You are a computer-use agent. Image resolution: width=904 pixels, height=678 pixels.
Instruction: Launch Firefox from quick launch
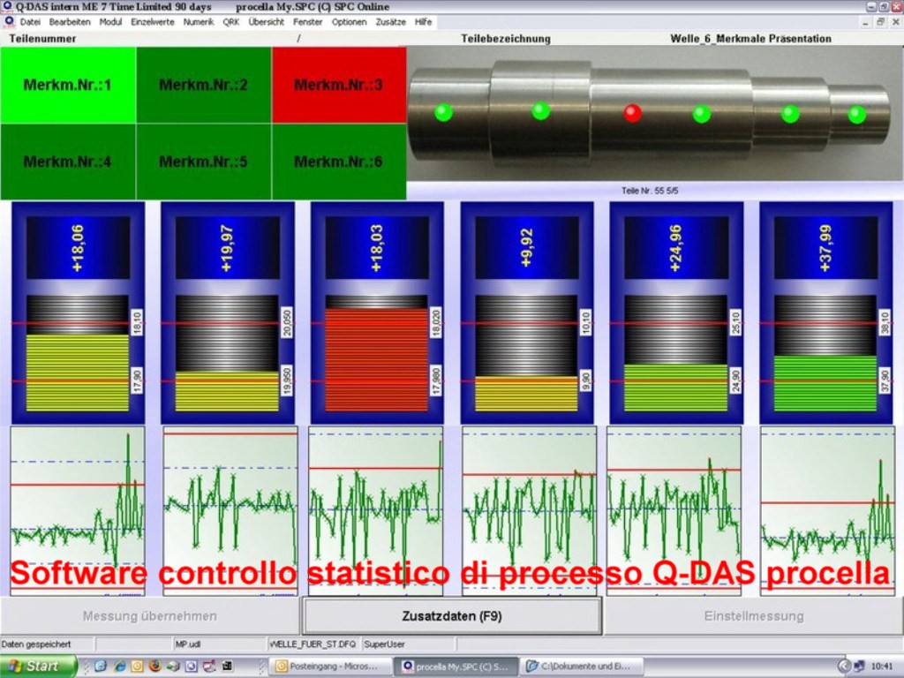pyautogui.click(x=154, y=667)
